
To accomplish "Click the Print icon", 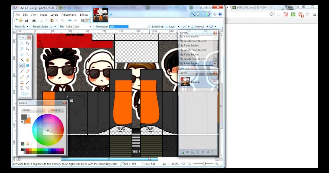I will click(x=34, y=20).
